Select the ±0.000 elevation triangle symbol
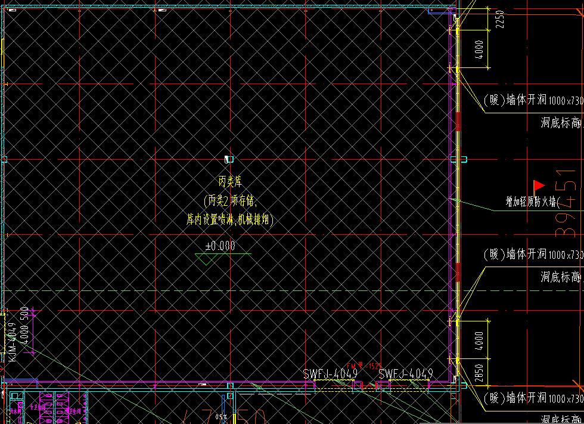The height and width of the screenshot is (424, 584). click(207, 259)
